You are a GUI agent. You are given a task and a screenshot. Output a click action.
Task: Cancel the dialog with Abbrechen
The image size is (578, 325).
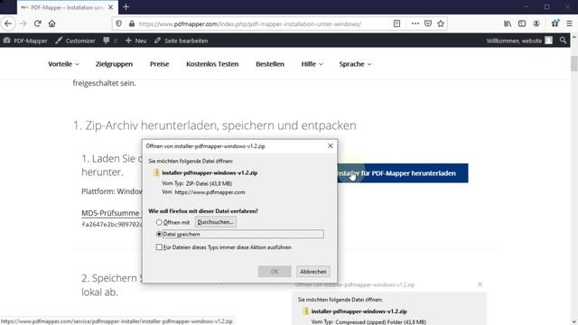click(x=313, y=272)
